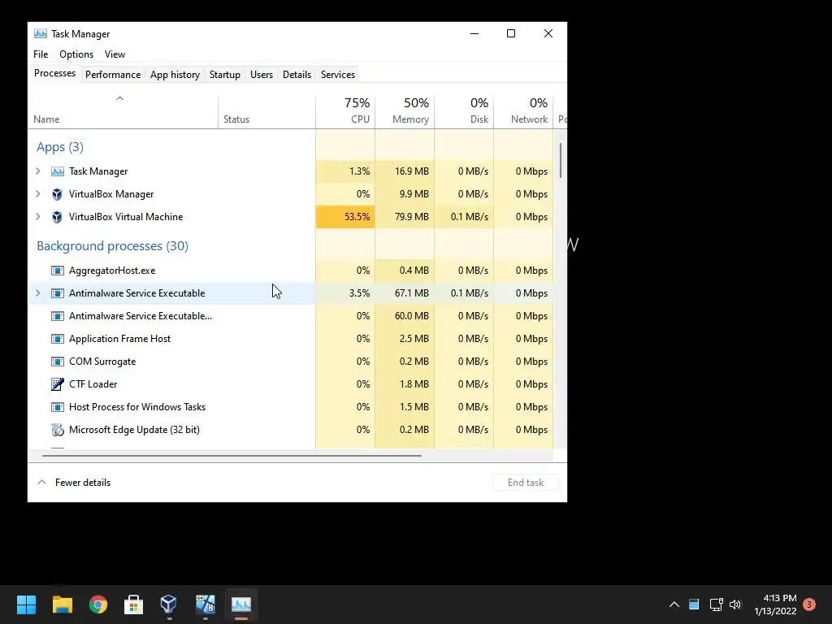The width and height of the screenshot is (832, 624).
Task: Open the View menu
Action: click(115, 54)
